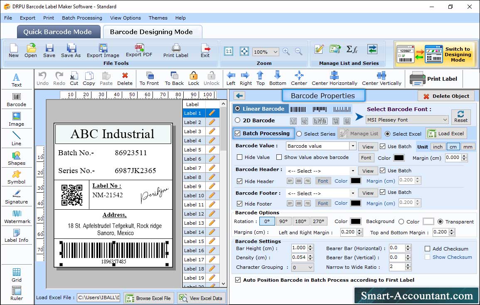This screenshot has height=305, width=480.
Task: Adjust Narrow to Wide Ratio stepper
Action: [x=408, y=267]
